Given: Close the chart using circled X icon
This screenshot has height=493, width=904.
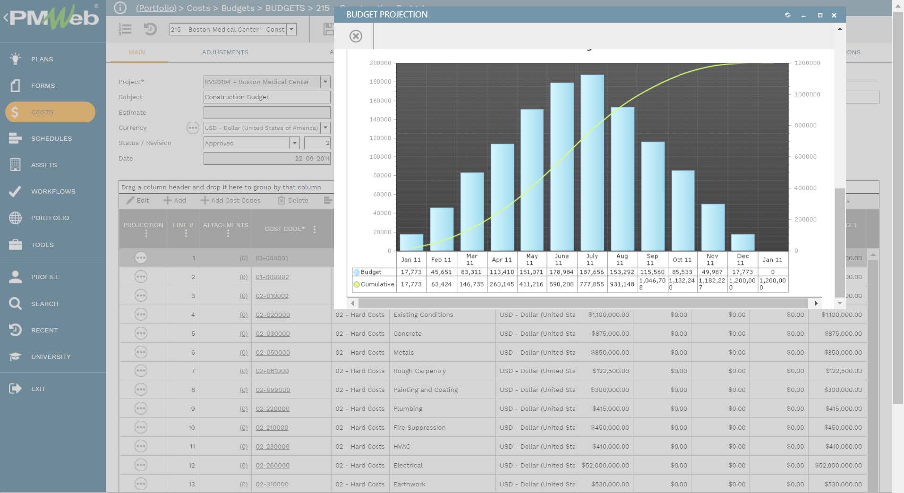Looking at the screenshot, I should [356, 36].
